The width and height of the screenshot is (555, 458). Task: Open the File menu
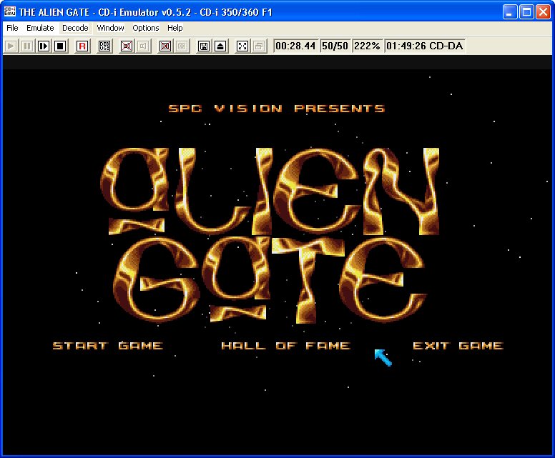click(12, 28)
